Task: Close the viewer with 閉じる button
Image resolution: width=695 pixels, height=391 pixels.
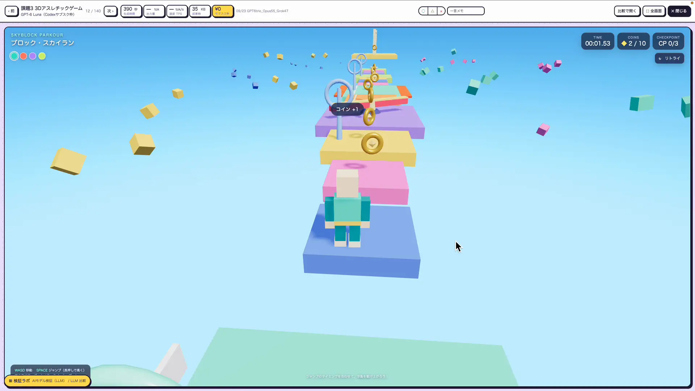Action: click(x=679, y=11)
